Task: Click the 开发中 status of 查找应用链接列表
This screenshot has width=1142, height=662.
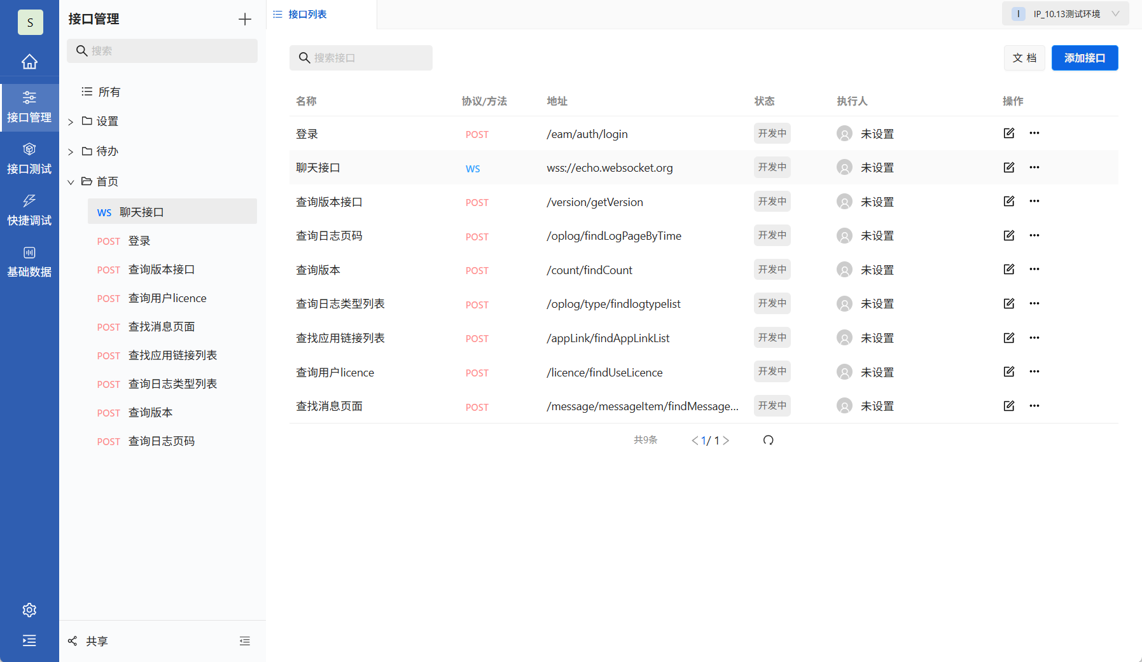Action: 772,338
